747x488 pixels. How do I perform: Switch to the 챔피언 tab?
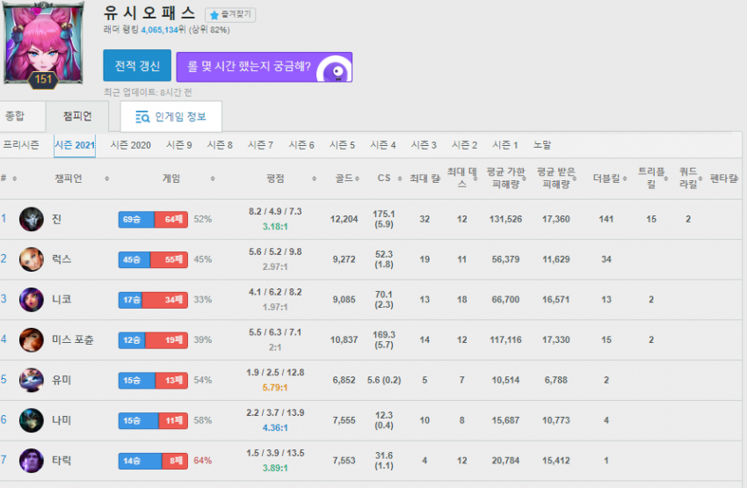(77, 116)
